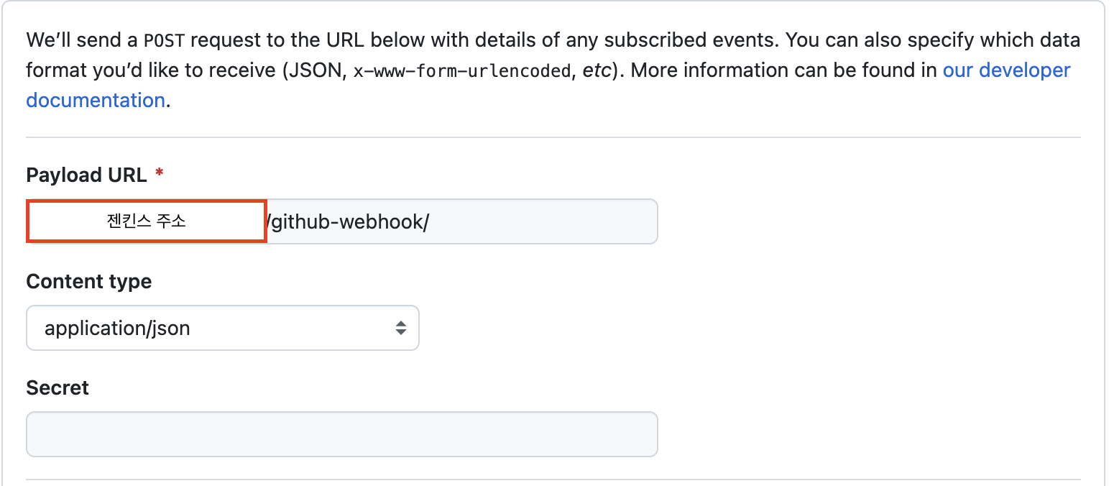This screenshot has width=1114, height=486.
Task: Click the Secret field label
Action: [57, 388]
